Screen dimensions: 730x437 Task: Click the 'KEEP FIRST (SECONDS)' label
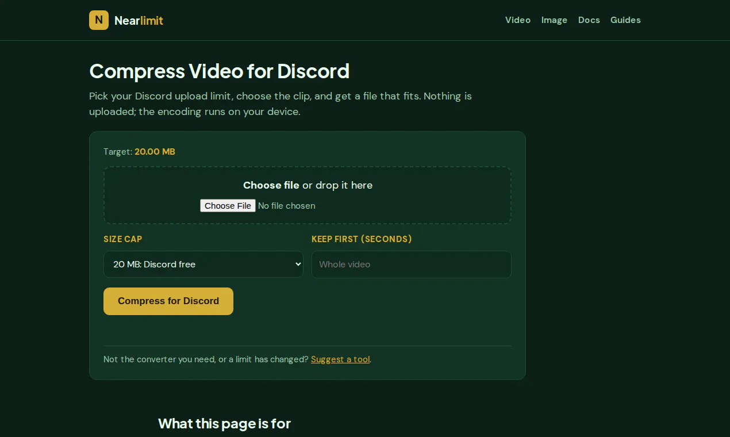362,239
